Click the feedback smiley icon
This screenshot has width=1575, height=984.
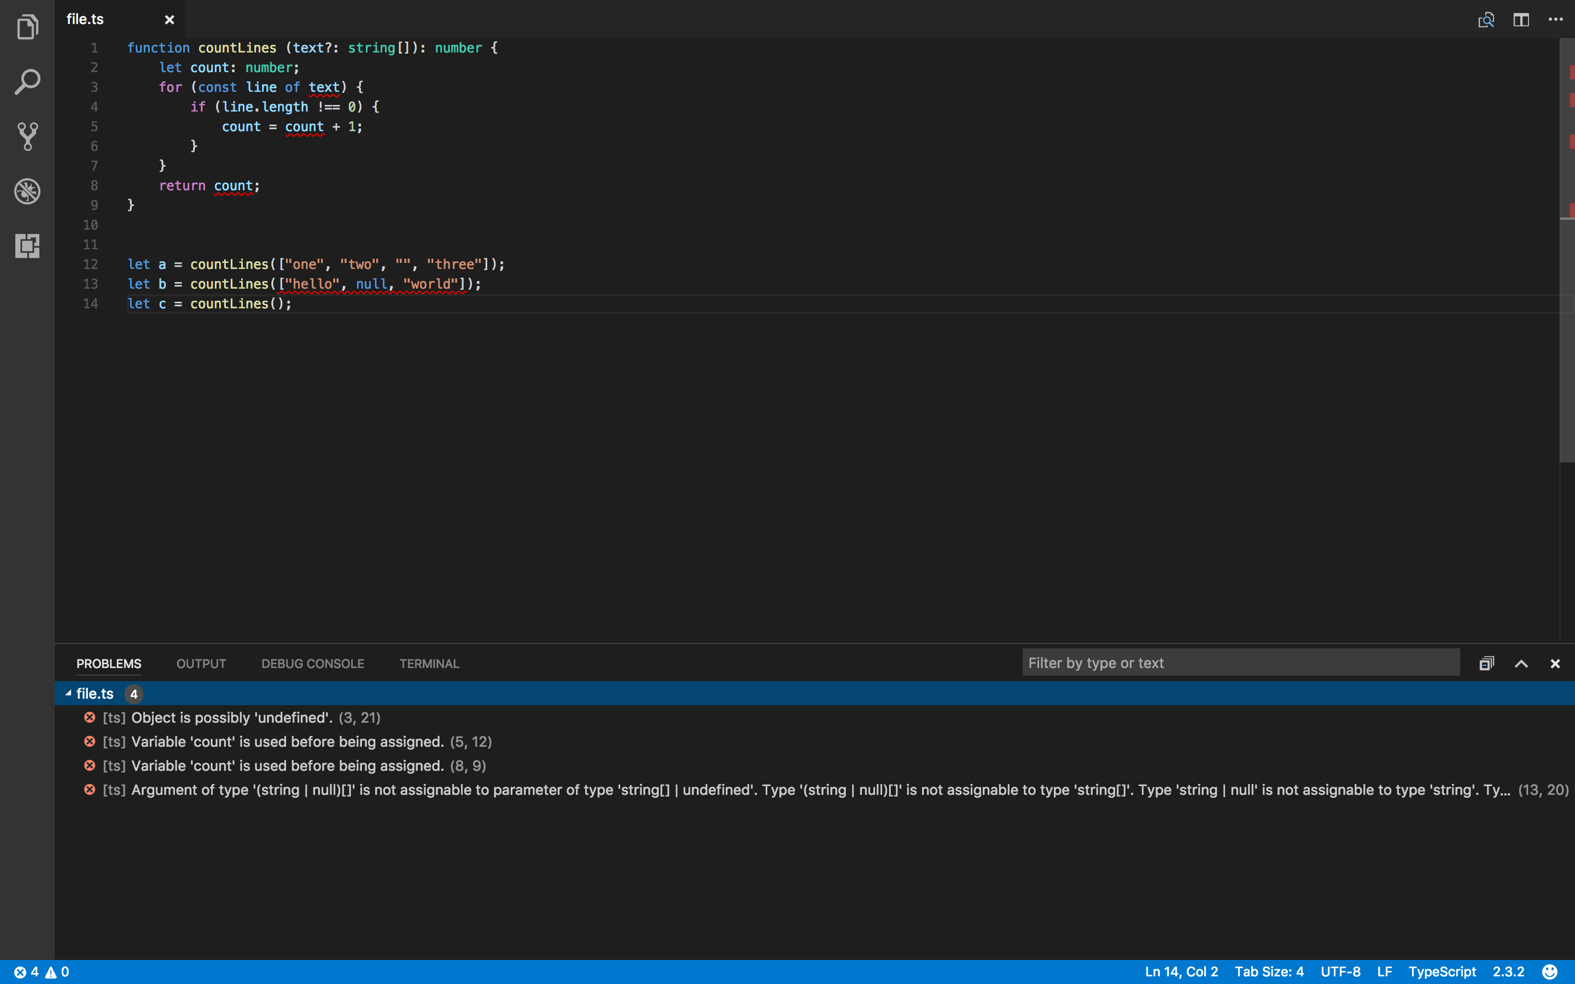1550,971
